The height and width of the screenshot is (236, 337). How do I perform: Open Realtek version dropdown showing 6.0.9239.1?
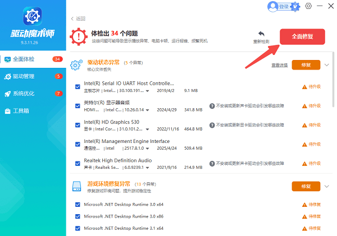(x=147, y=168)
